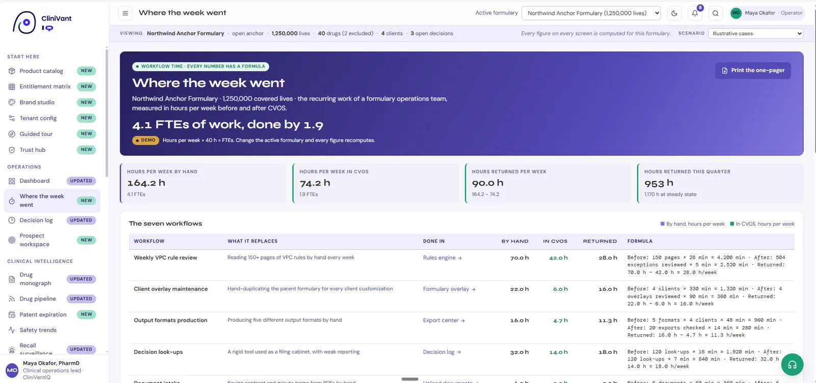Click the CliniVant IQ logo
The image size is (816, 383).
42,22
